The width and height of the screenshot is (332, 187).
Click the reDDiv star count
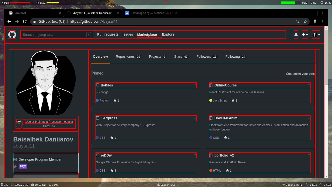coord(113,171)
